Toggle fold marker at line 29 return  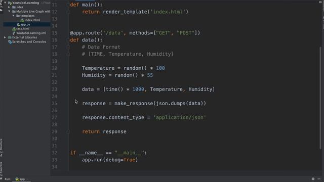click(x=68, y=131)
